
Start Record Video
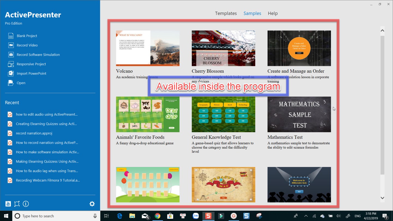[23, 45]
